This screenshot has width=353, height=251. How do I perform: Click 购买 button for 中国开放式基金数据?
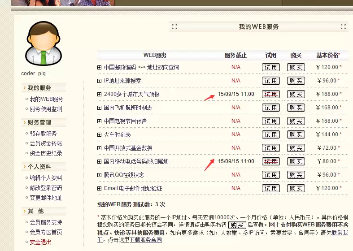(296, 148)
